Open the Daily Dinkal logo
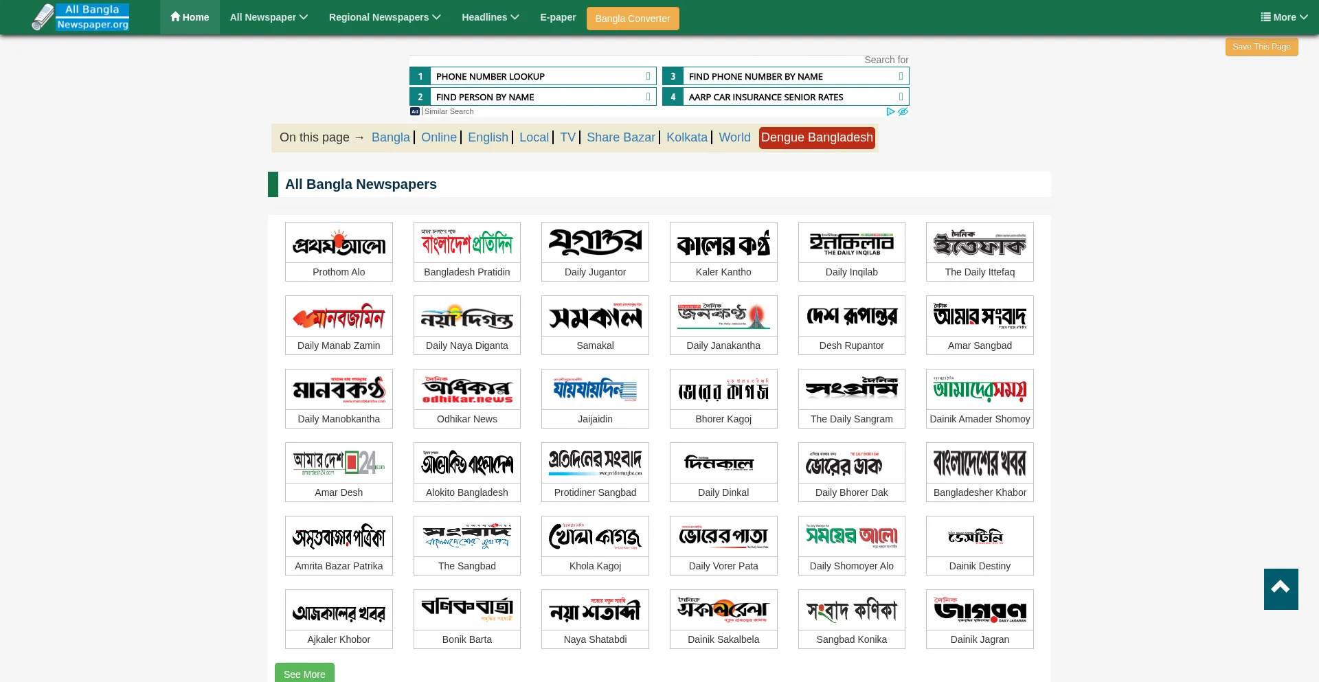The height and width of the screenshot is (682, 1319). (x=723, y=463)
